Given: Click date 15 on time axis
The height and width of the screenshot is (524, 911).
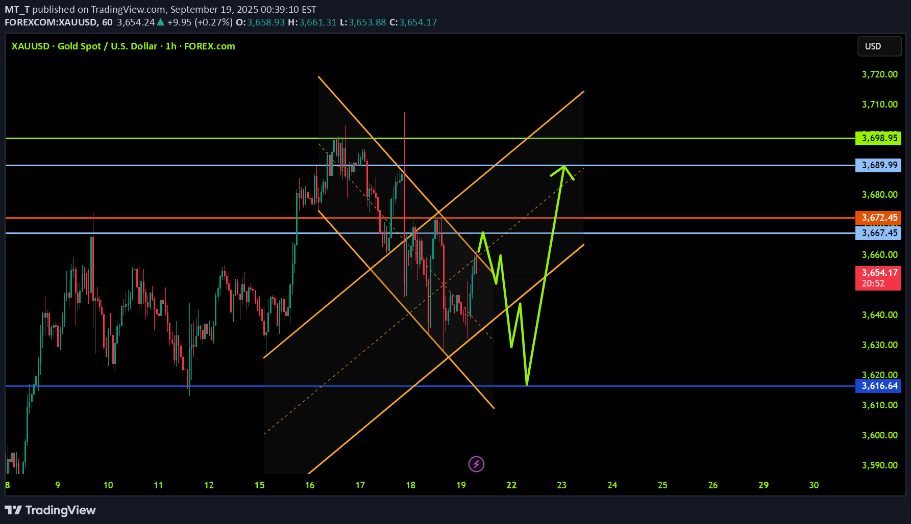Looking at the screenshot, I should click(259, 485).
